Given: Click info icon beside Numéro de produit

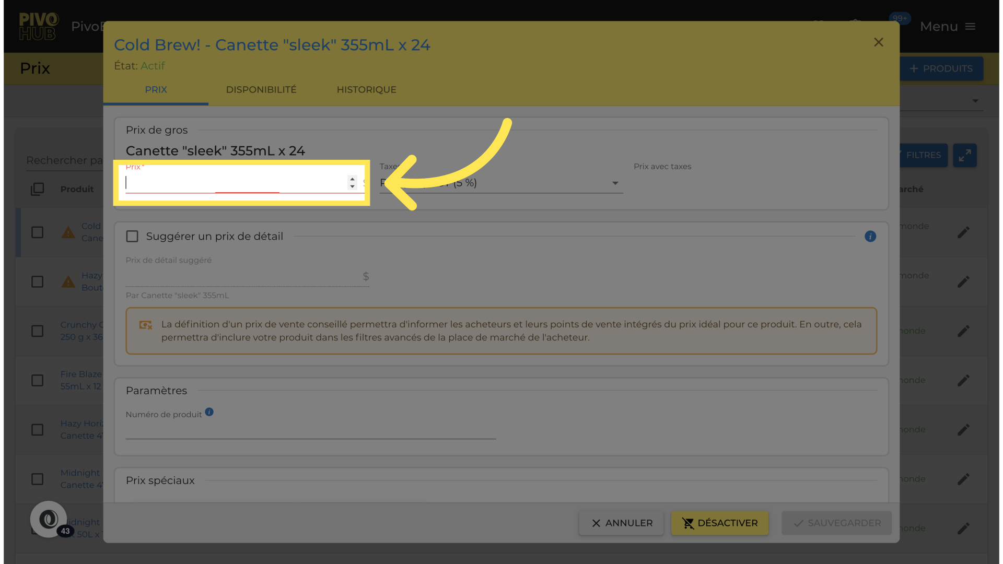Looking at the screenshot, I should click(209, 412).
